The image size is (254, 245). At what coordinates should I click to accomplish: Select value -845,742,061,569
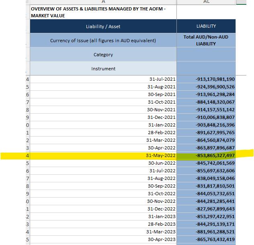coord(206,163)
